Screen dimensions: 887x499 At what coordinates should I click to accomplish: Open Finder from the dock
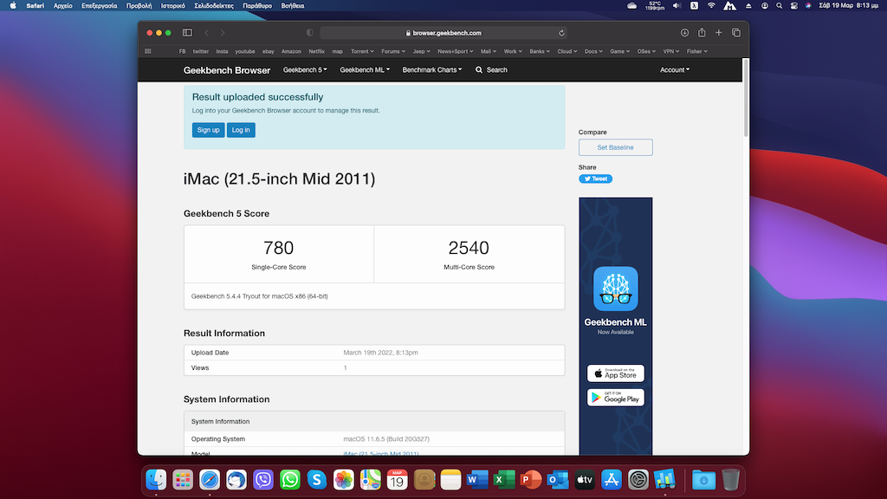(156, 480)
